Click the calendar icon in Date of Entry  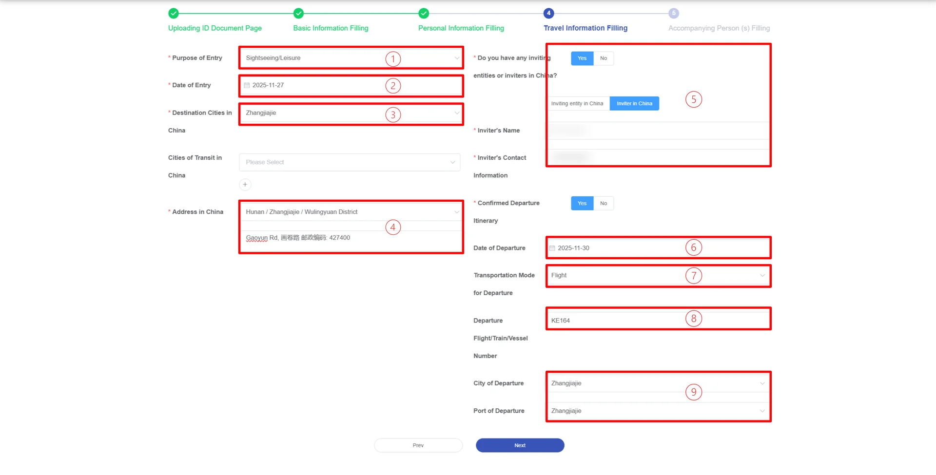(247, 85)
